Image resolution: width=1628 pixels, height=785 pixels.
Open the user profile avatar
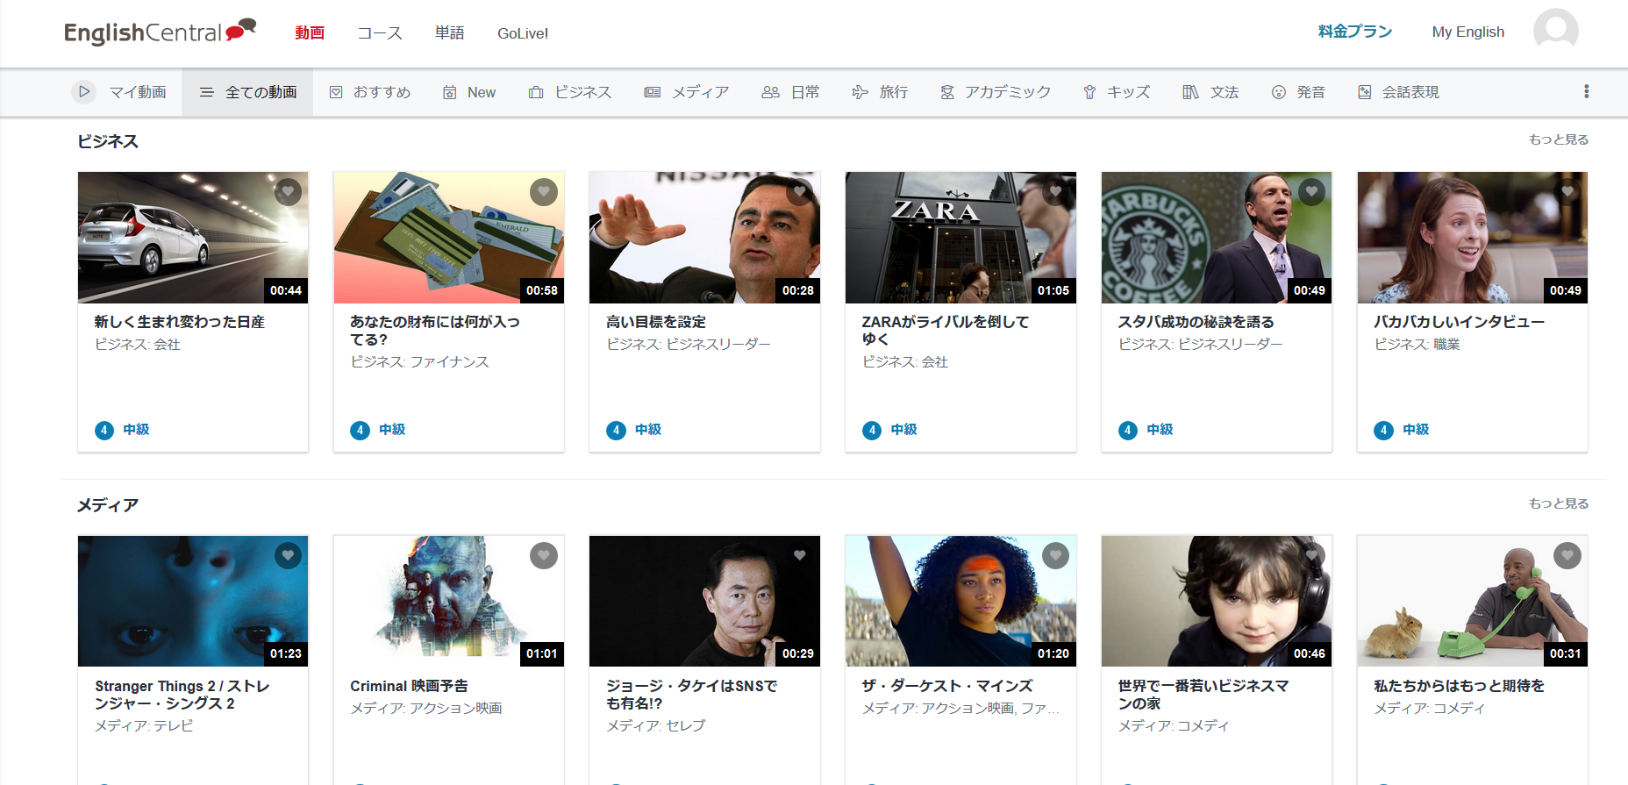[1555, 31]
